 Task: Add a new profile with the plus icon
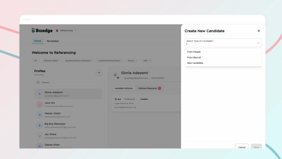pos(99,73)
